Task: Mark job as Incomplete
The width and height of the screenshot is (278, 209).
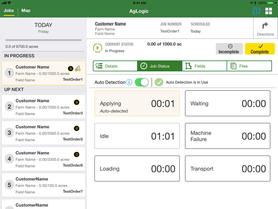Action: click(x=229, y=49)
